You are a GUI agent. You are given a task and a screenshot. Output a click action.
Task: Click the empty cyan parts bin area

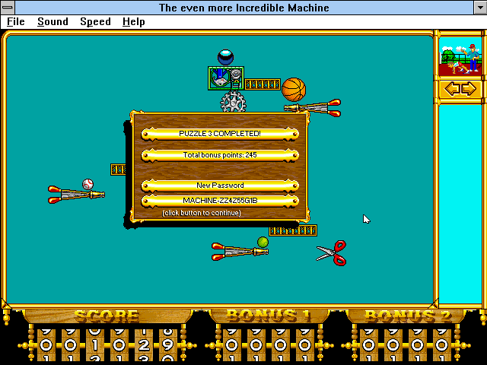460,203
